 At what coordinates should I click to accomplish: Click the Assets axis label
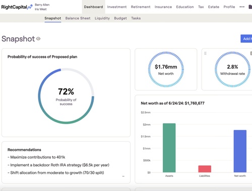169,176
